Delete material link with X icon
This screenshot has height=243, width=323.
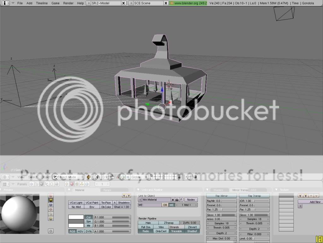173,200
